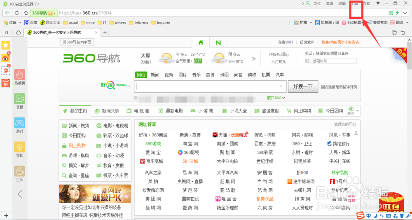Click the 翻译 translate extension
This screenshot has height=220, width=412.
(397, 23)
